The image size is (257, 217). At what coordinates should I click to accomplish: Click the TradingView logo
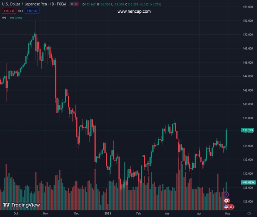click(21, 205)
